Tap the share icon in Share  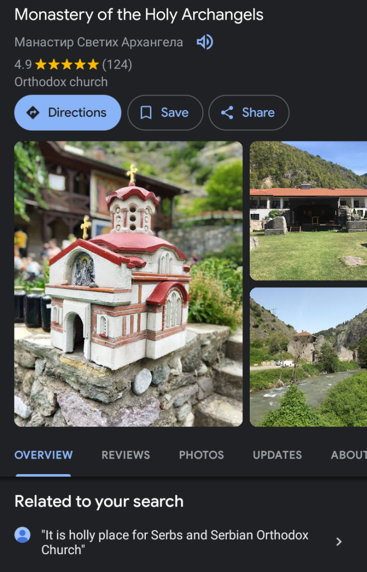(x=227, y=112)
